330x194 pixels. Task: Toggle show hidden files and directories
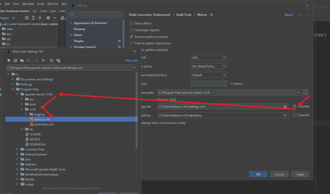(x=58, y=60)
